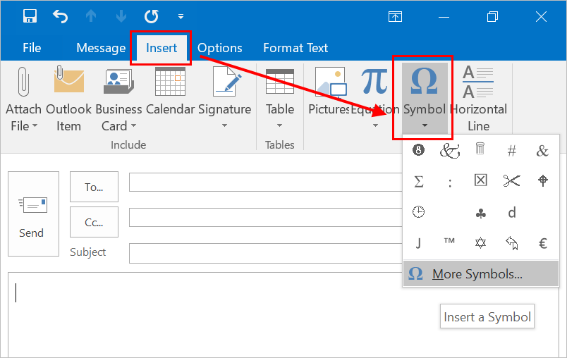Insert the sigma symbol
Image resolution: width=567 pixels, height=358 pixels.
tap(419, 181)
